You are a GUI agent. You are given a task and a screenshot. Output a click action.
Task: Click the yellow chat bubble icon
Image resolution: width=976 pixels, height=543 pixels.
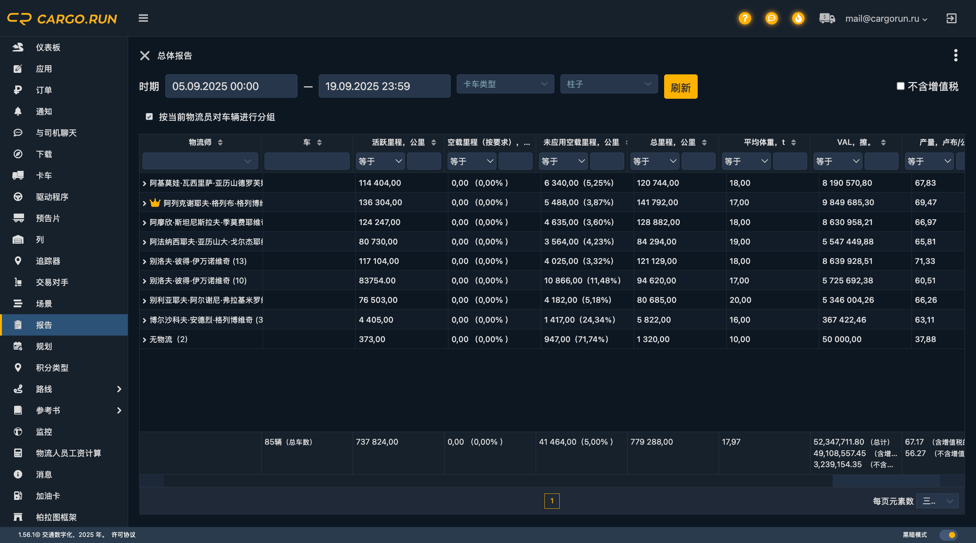771,18
